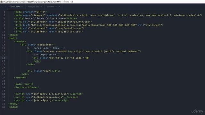Close the index.html tab
This screenshot has width=205, height=115.
(22, 7)
